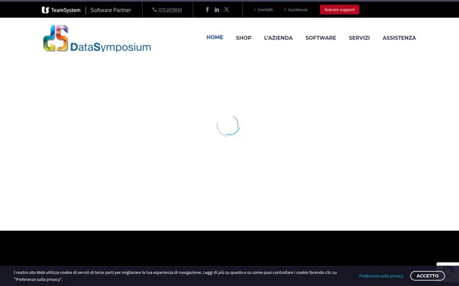Click the ACCETTO cookie button
The height and width of the screenshot is (286, 459).
427,276
